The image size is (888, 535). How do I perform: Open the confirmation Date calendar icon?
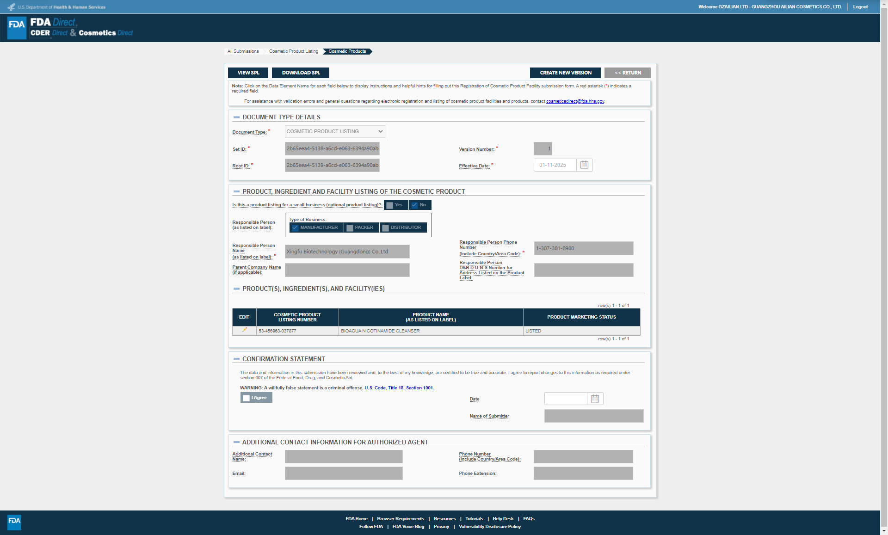[595, 399]
